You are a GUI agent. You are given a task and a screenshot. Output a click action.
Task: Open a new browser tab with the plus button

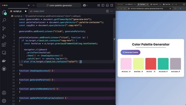[176, 4]
